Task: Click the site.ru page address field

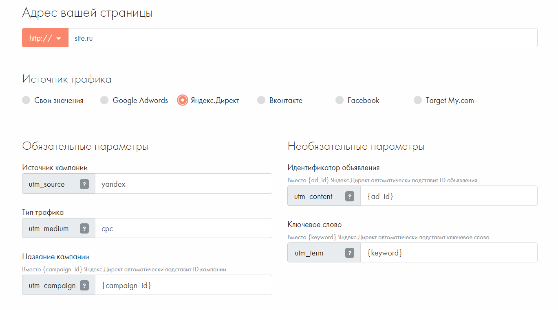Action: click(x=302, y=38)
